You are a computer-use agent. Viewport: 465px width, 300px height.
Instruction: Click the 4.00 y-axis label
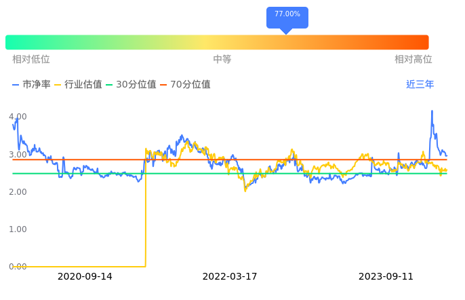[x=18, y=117]
